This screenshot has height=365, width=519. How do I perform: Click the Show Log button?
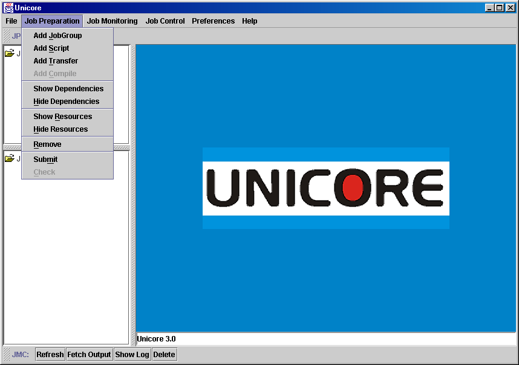click(132, 354)
